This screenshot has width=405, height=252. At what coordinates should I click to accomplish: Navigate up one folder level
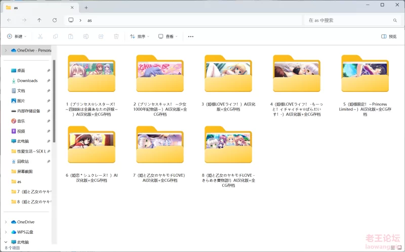(x=39, y=20)
